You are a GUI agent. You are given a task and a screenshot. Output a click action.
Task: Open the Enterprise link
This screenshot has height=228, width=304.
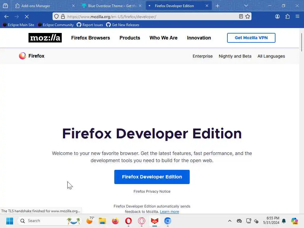[x=202, y=56]
